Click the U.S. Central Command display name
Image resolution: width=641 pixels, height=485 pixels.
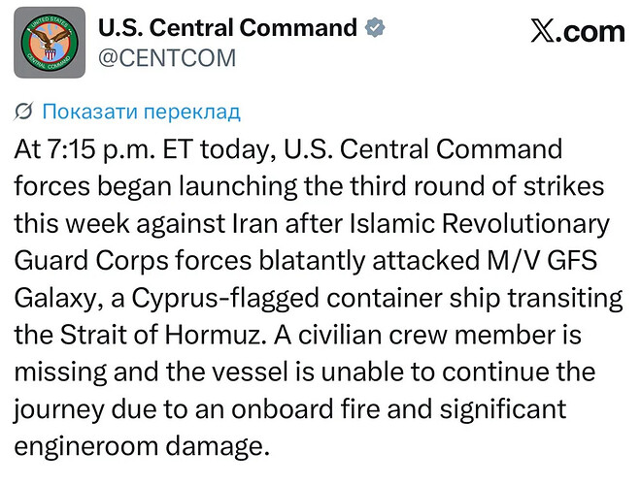pos(227,28)
